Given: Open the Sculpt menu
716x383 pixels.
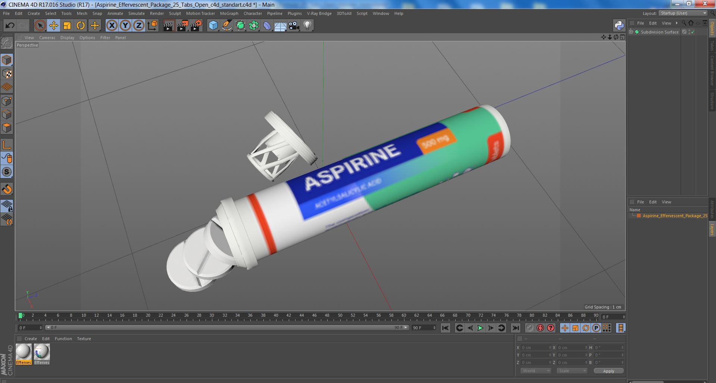Looking at the screenshot, I should click(175, 13).
